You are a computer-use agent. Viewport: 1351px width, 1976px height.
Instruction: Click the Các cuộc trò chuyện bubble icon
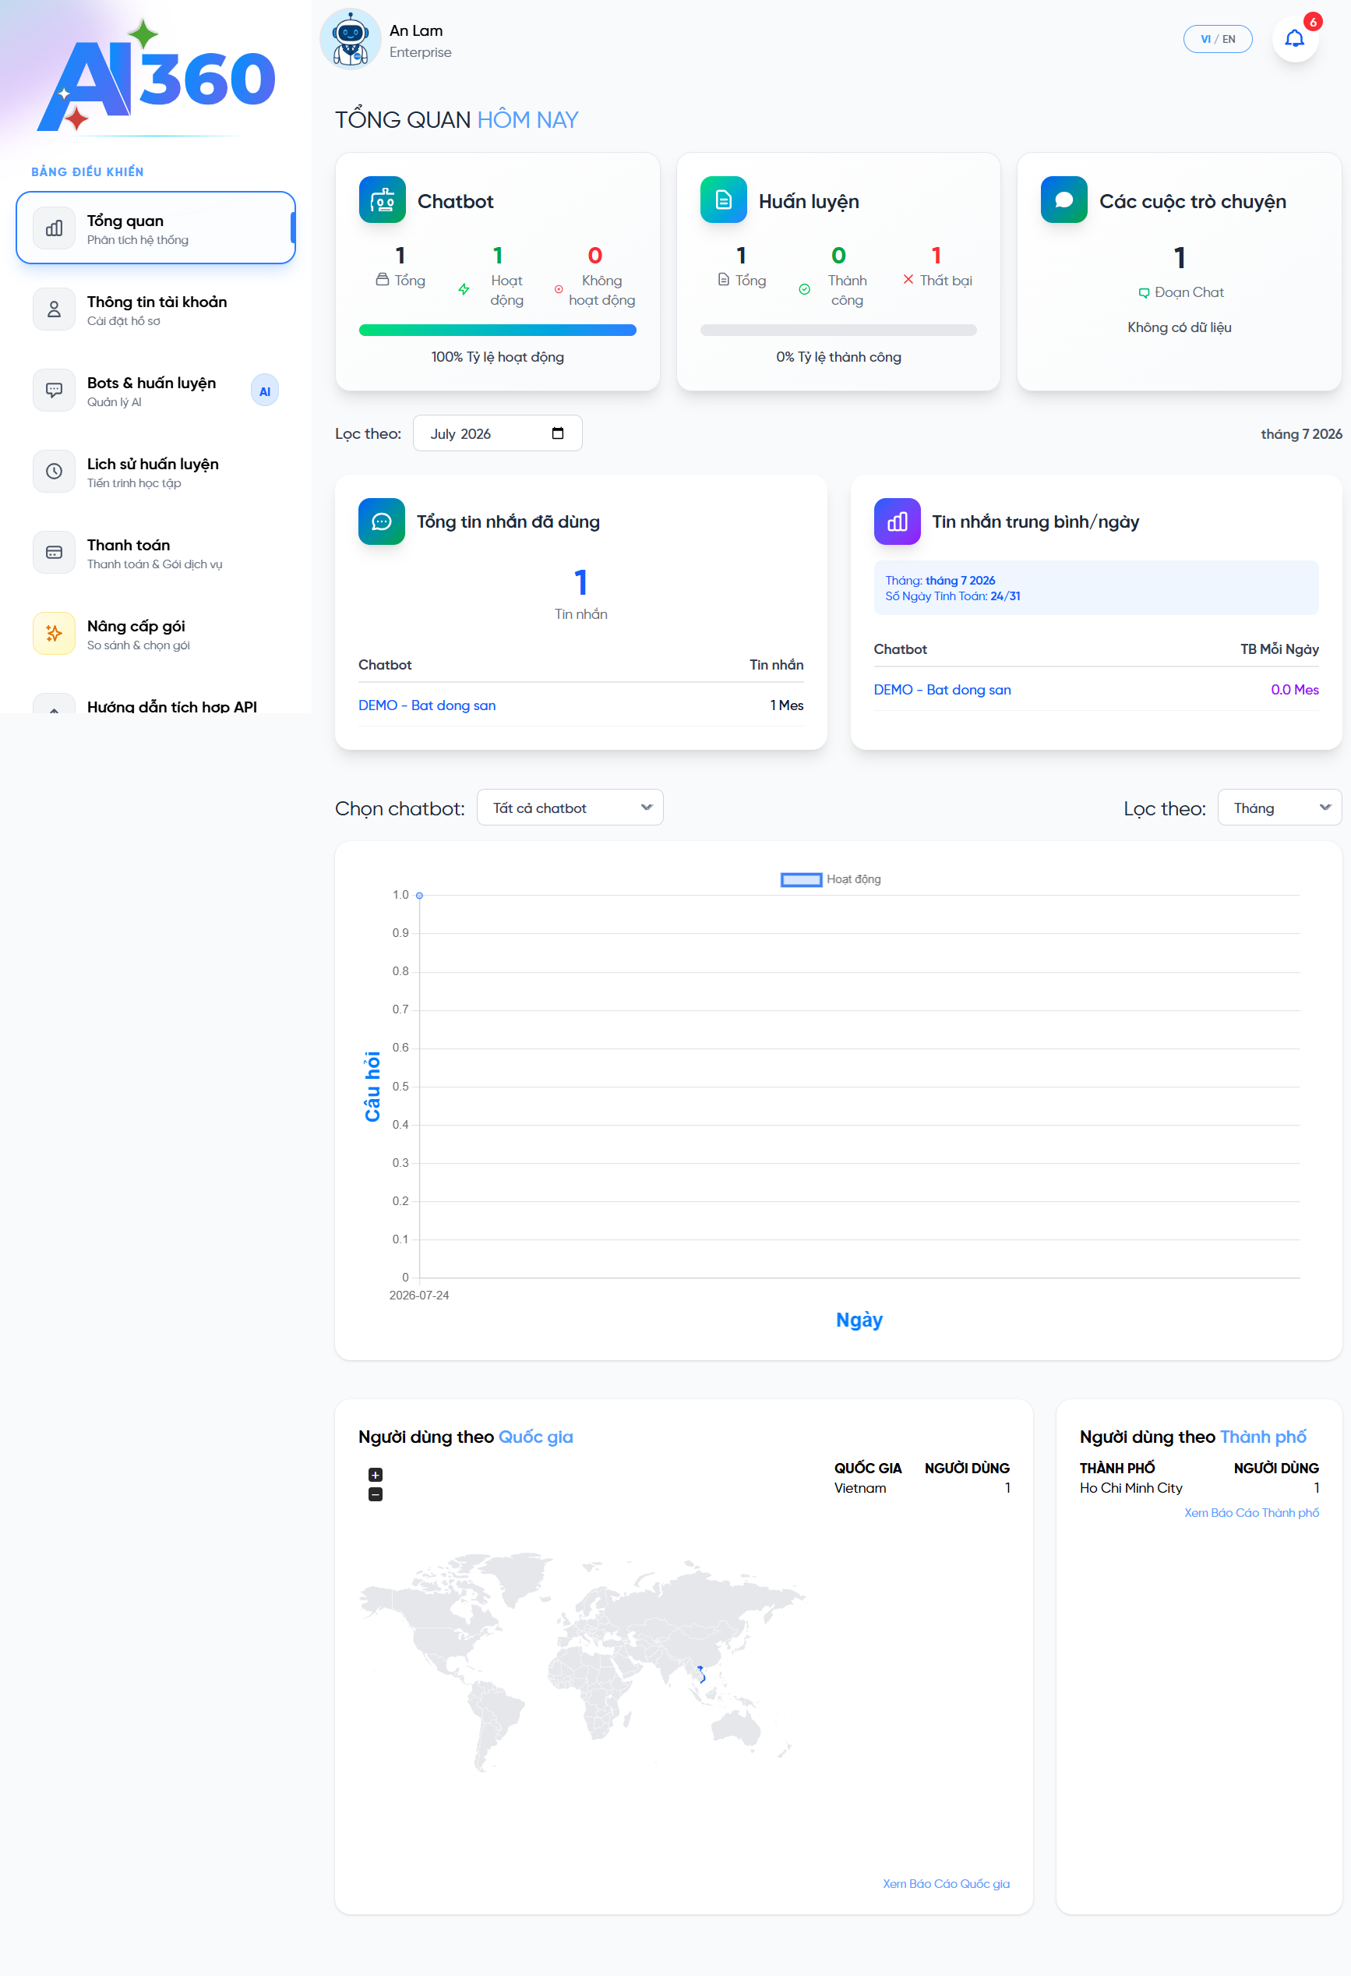pyautogui.click(x=1064, y=200)
